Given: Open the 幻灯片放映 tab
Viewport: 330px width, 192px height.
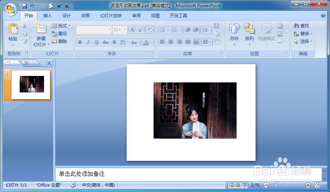Looking at the screenshot, I should pyautogui.click(x=111, y=15).
